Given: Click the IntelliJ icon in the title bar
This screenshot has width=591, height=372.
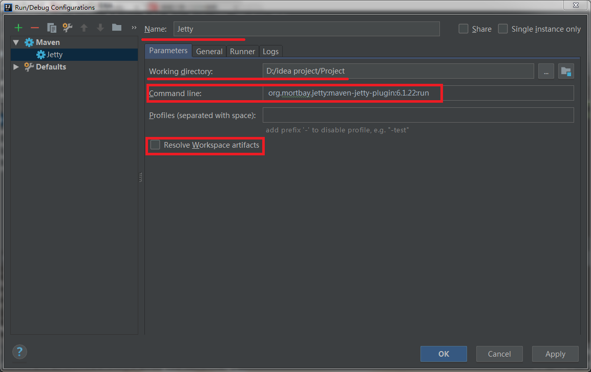Looking at the screenshot, I should (8, 7).
